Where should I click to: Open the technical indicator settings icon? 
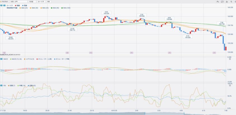pyautogui.click(x=218, y=2)
